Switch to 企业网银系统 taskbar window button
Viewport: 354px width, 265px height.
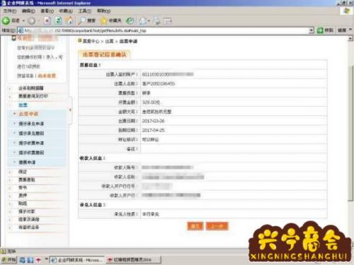click(77, 260)
